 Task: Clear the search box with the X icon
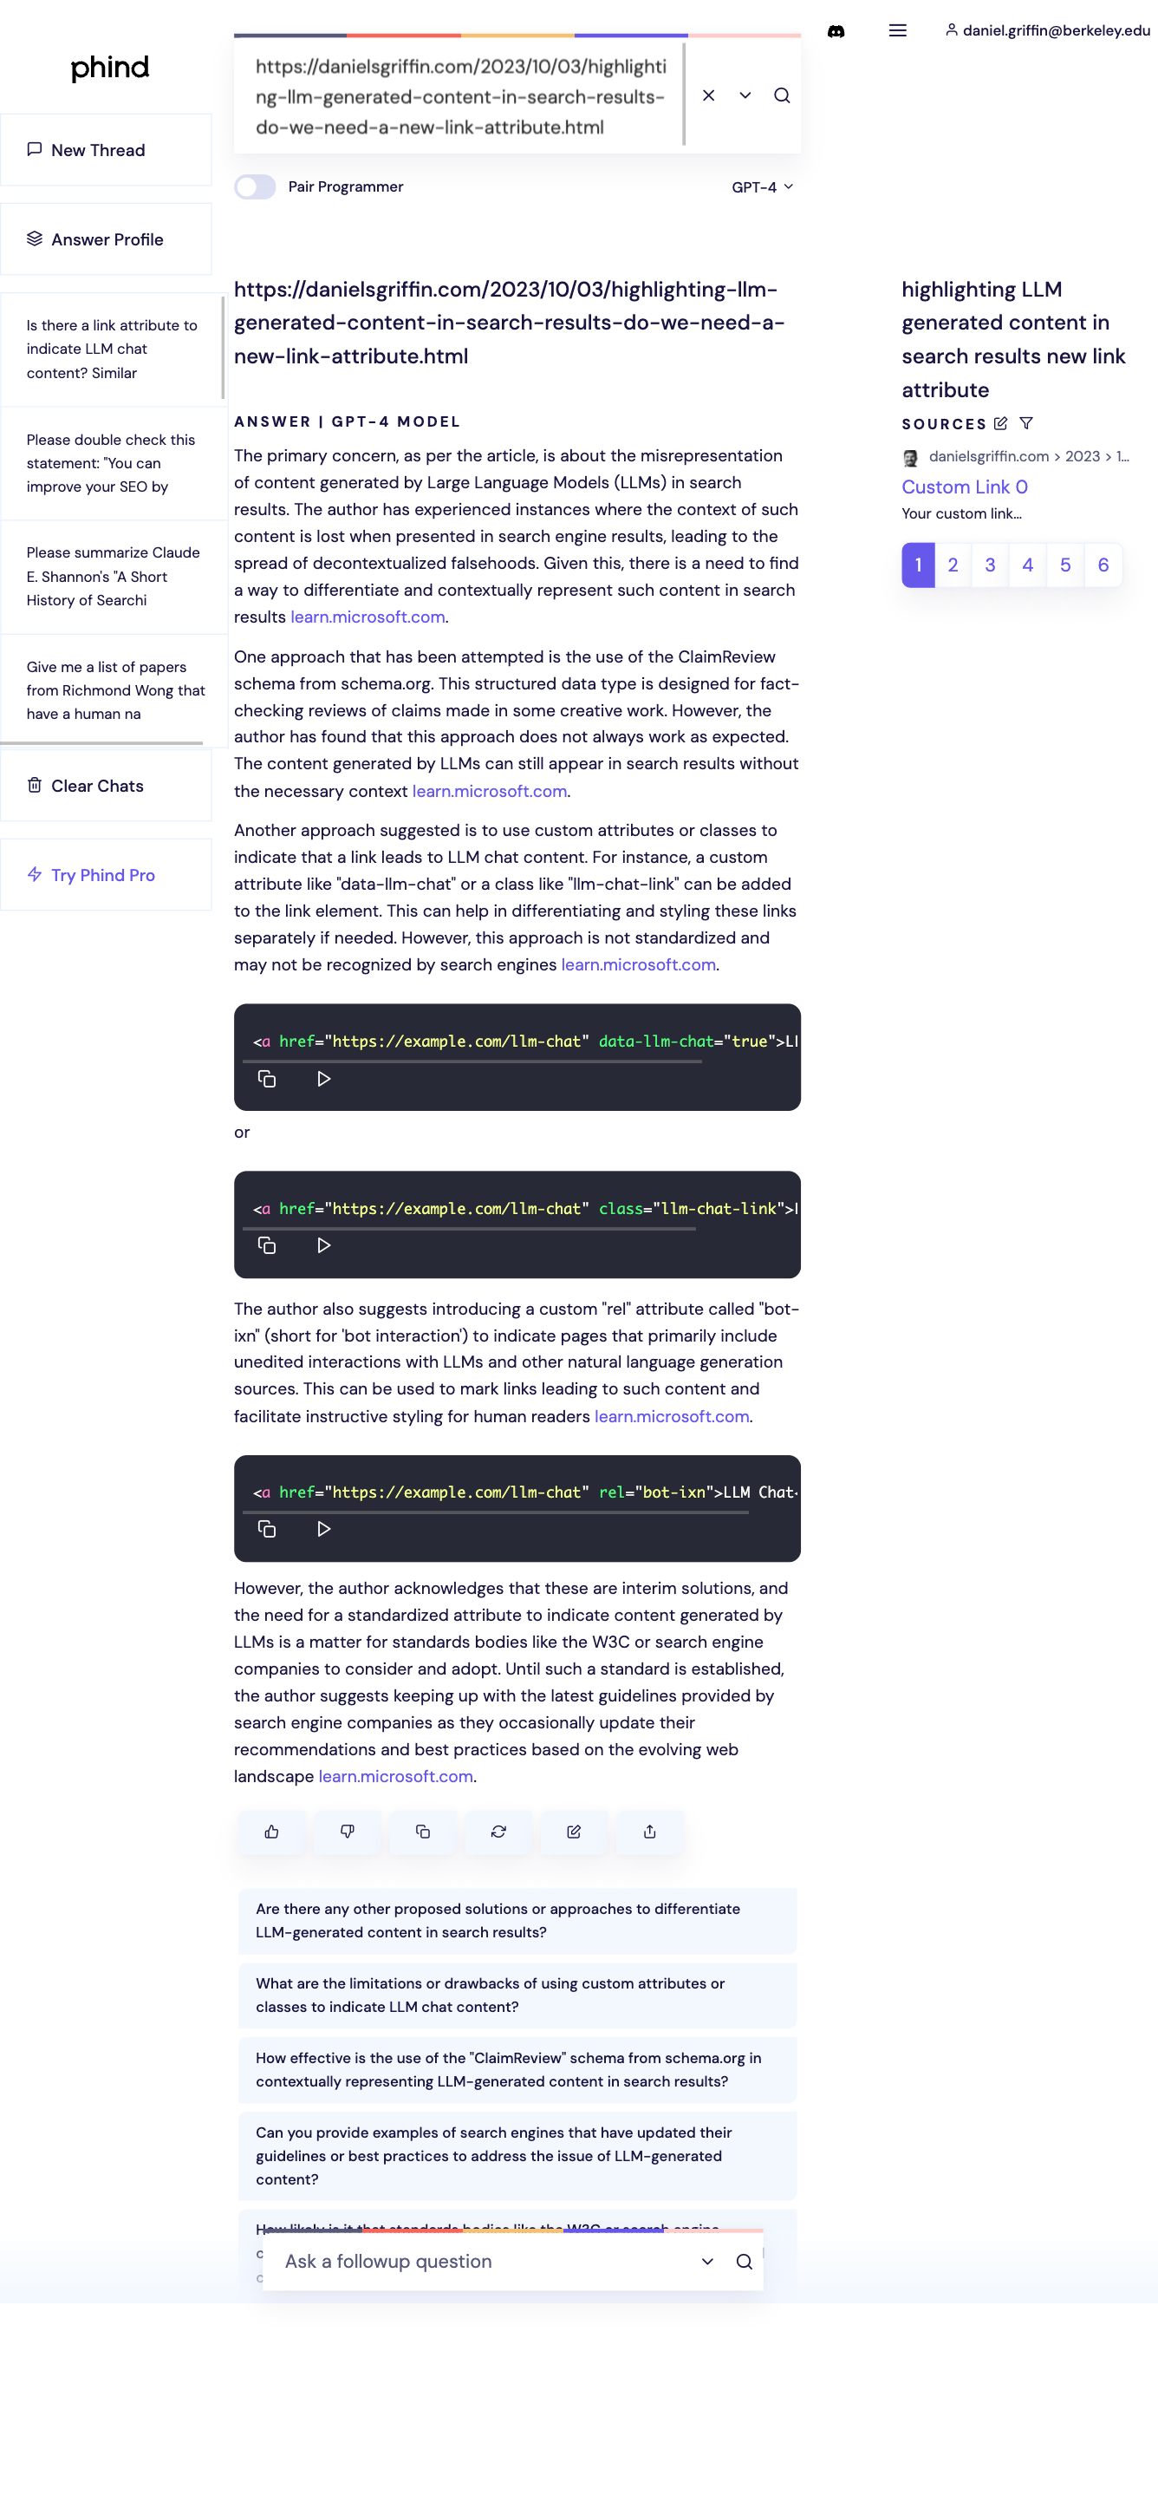[x=709, y=95]
